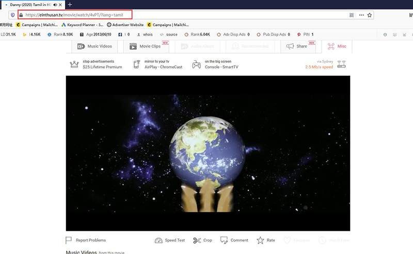Open the Share tab
Image resolution: width=413 pixels, height=254 pixels.
298,46
